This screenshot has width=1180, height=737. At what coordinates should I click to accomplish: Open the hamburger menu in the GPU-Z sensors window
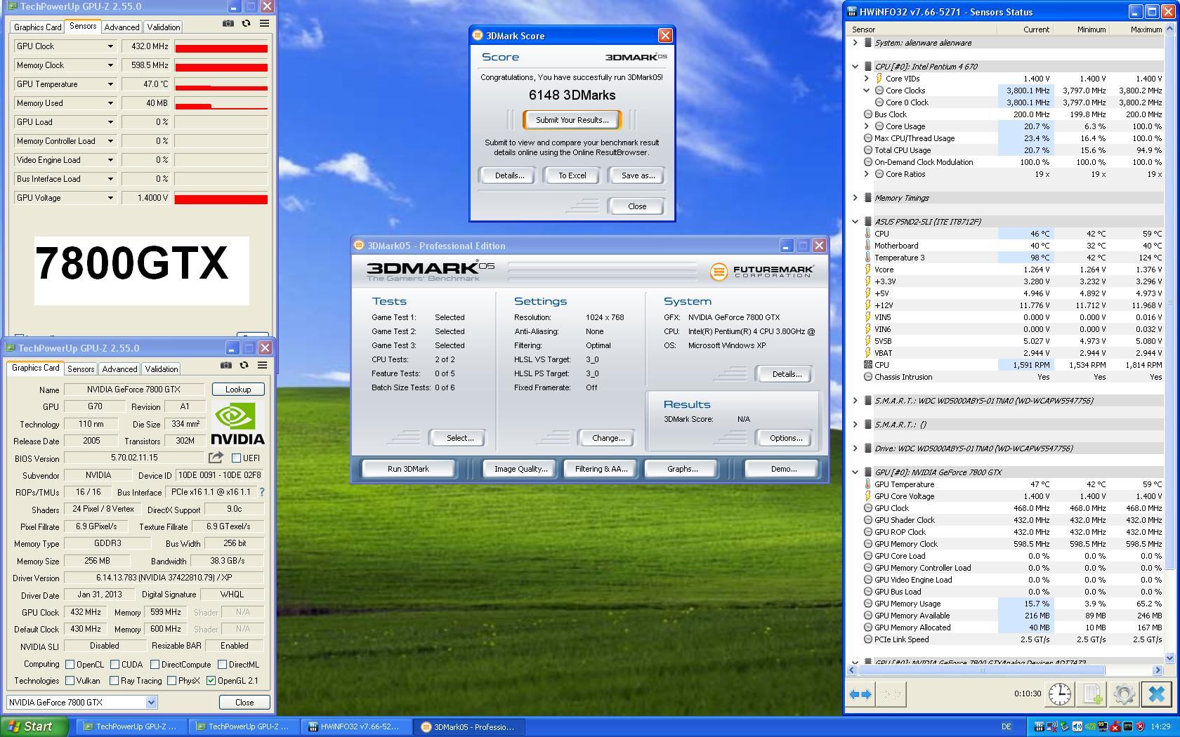click(264, 23)
